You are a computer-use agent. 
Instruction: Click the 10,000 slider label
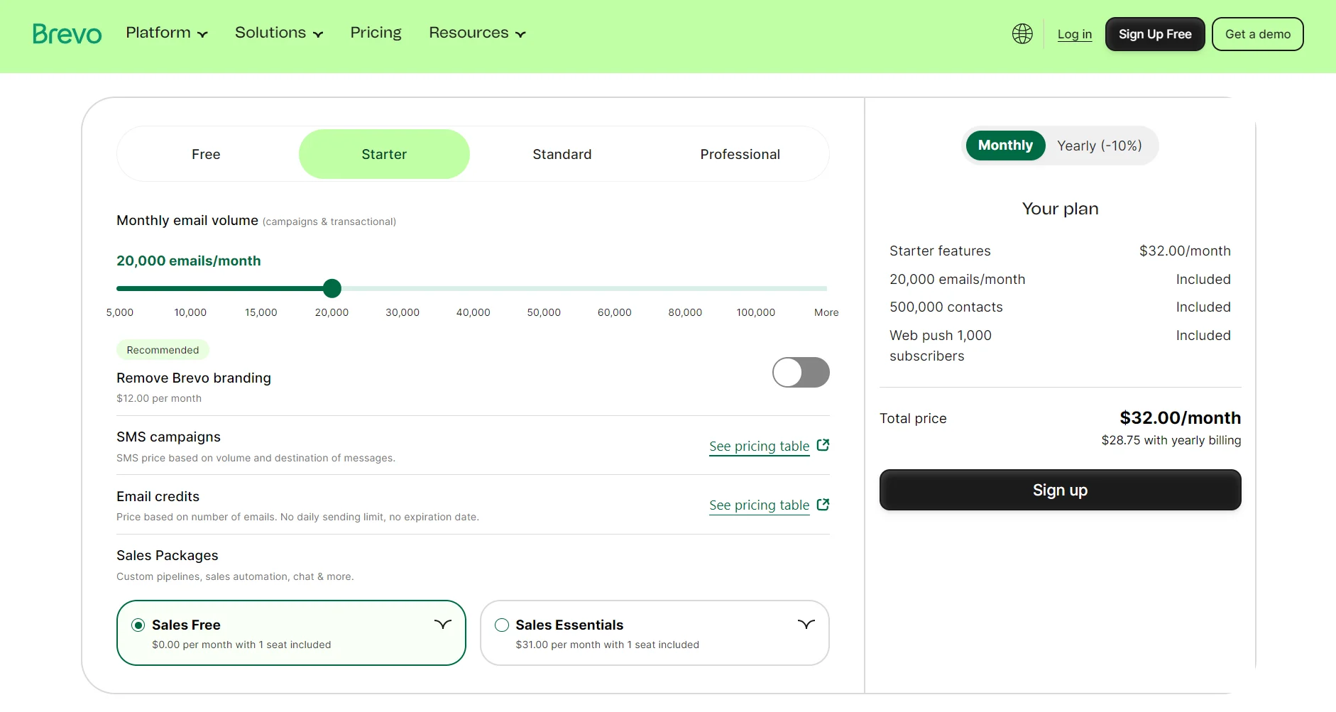tap(190, 312)
